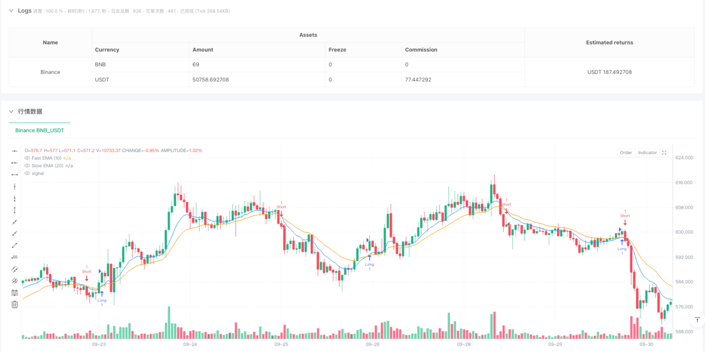Select the diagonal segment line tool
705x351 pixels.
(15, 245)
